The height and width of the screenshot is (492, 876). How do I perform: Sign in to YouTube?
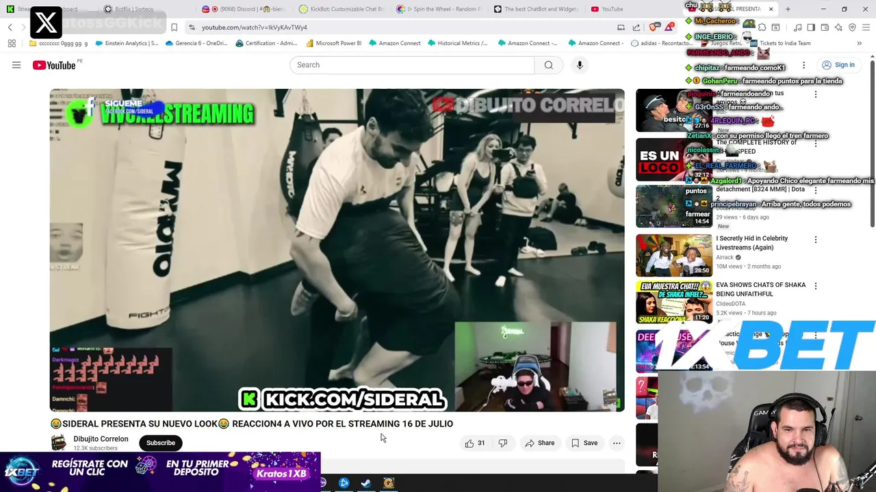point(838,65)
